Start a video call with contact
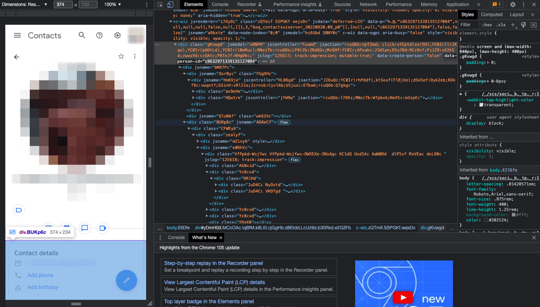Image resolution: width=540 pixels, height=307 pixels. click(103, 228)
